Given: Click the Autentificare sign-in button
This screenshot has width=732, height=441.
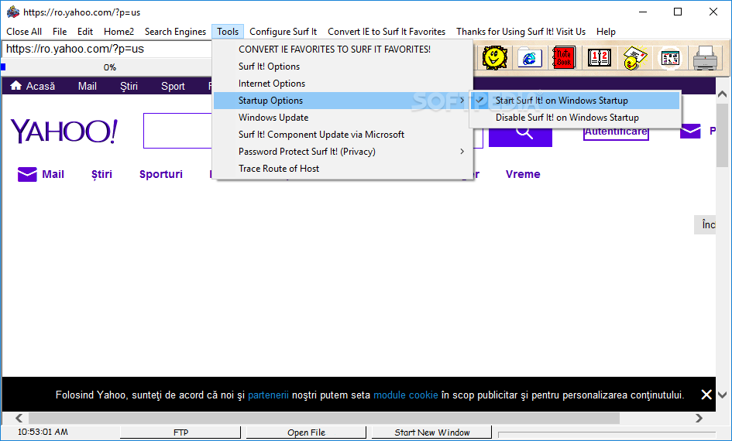Looking at the screenshot, I should 616,132.
